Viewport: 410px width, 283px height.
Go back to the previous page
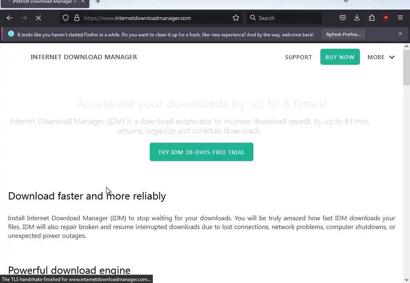tap(10, 18)
